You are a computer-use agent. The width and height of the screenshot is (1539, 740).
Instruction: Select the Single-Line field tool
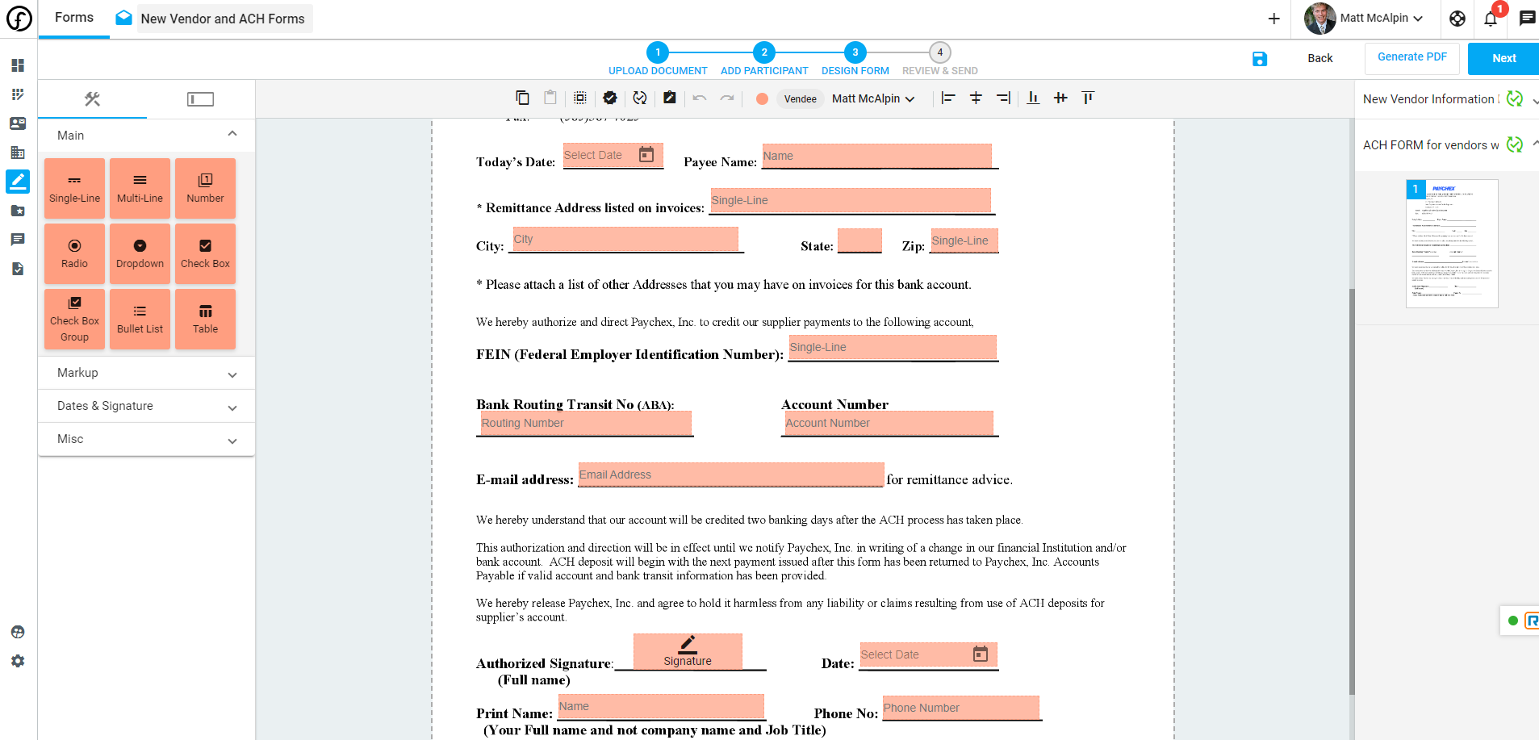74,188
